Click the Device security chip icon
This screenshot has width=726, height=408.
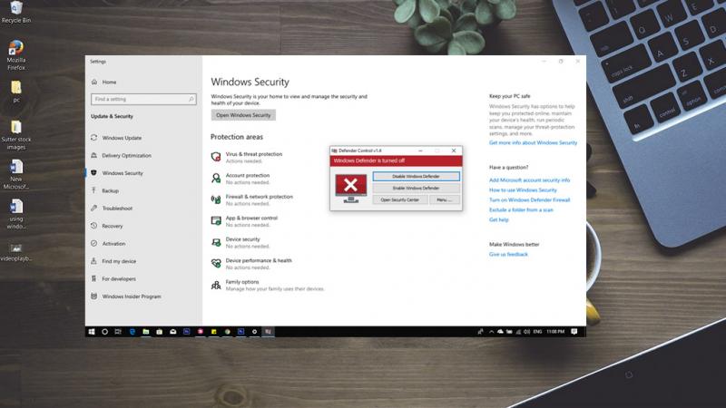point(216,242)
